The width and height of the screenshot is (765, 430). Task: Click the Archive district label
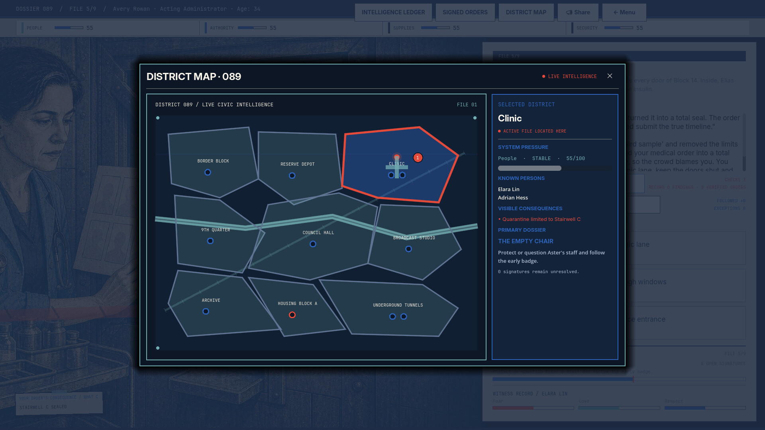click(211, 301)
